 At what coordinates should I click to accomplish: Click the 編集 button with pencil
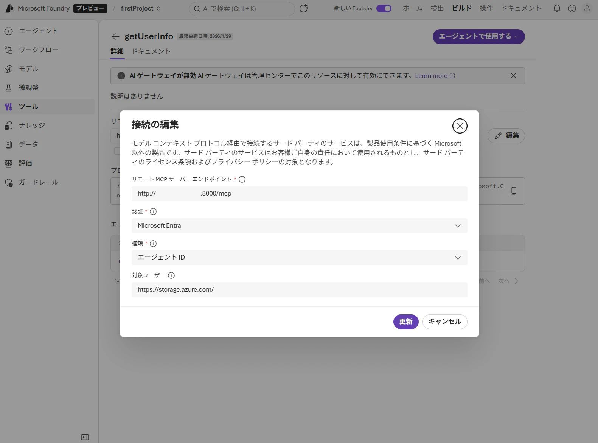[x=506, y=135]
